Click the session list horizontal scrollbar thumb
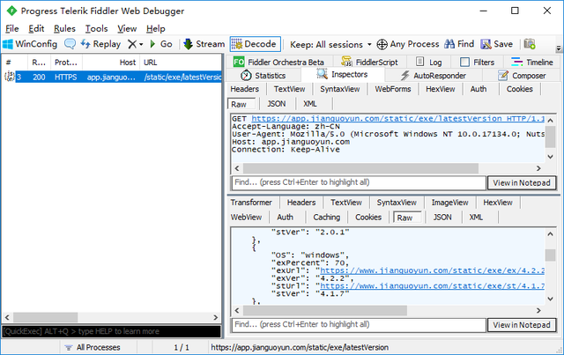Viewport: 564px width, 355px height. pyautogui.click(x=45, y=317)
